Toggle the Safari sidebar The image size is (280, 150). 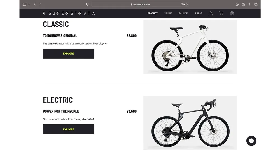point(25,4)
